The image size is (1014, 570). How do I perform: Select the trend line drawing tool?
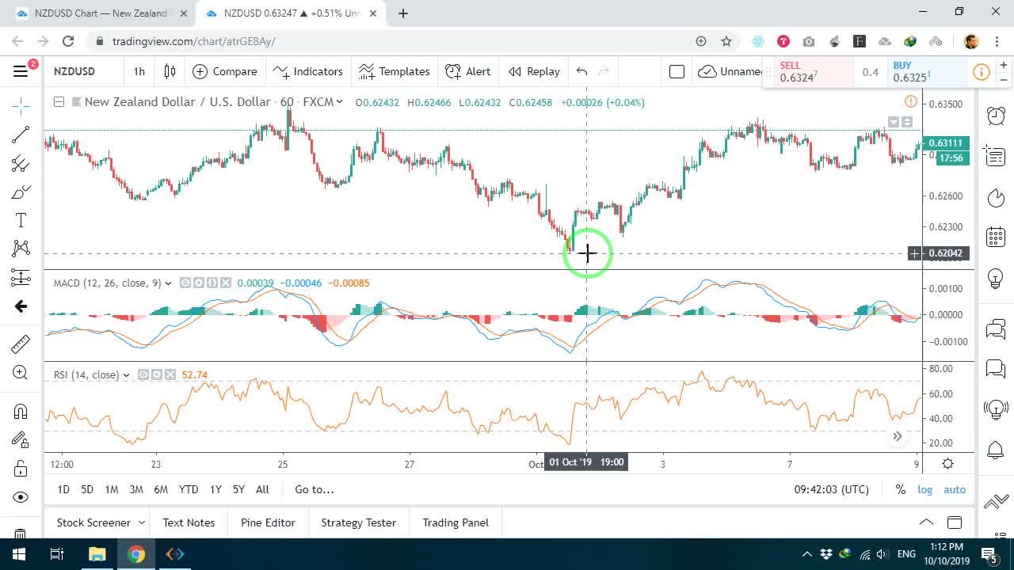[21, 135]
